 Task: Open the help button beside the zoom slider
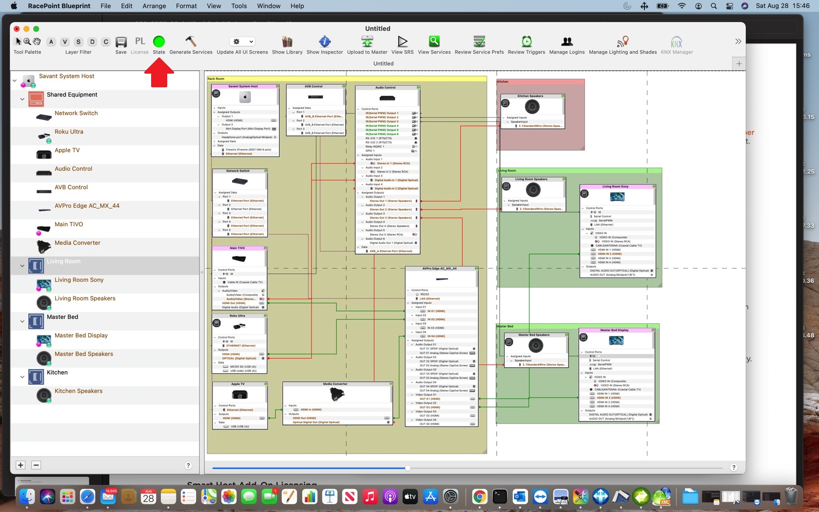(734, 467)
